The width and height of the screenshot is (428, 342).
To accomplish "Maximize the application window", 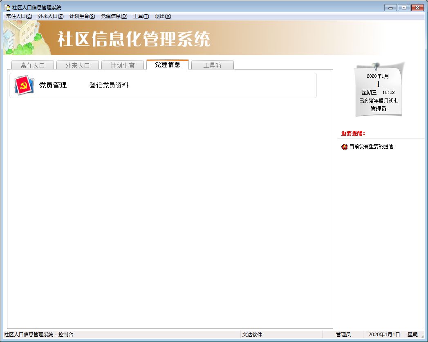I will pos(404,7).
